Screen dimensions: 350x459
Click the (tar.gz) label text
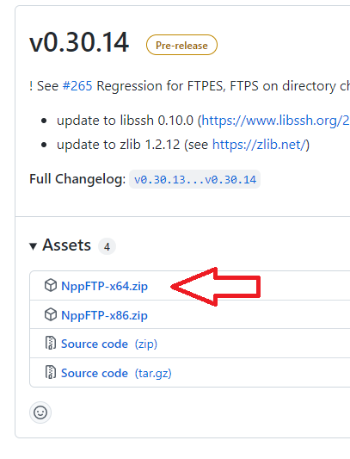click(153, 373)
